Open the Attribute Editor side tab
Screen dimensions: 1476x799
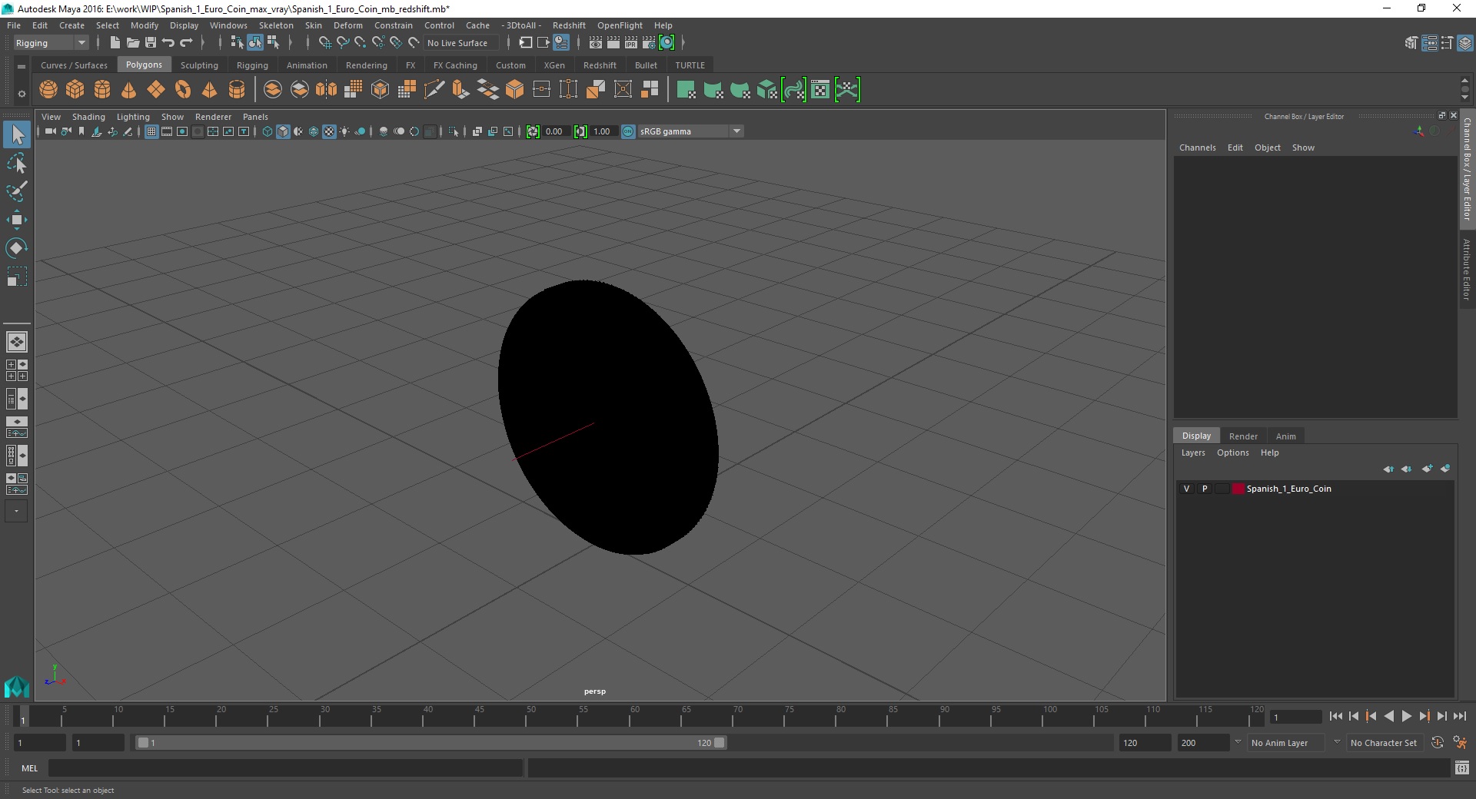click(x=1467, y=269)
